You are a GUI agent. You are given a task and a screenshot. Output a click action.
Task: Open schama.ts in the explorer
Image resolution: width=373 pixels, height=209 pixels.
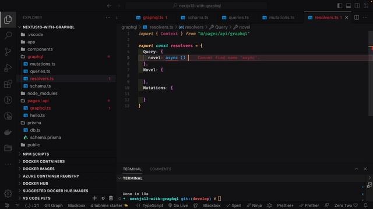(x=40, y=86)
